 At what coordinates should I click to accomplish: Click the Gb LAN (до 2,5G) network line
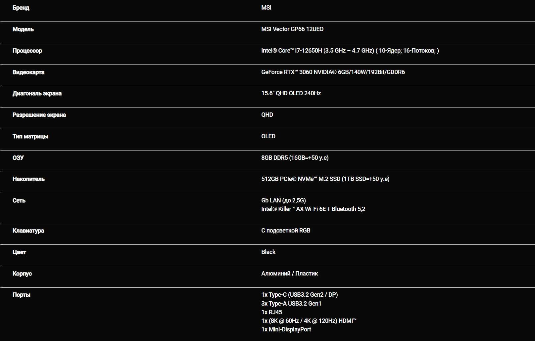click(283, 200)
